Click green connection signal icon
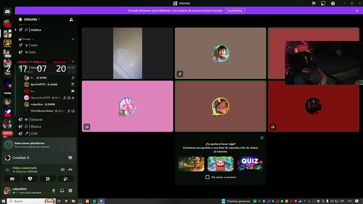This screenshot has width=363, height=204. 8,170
